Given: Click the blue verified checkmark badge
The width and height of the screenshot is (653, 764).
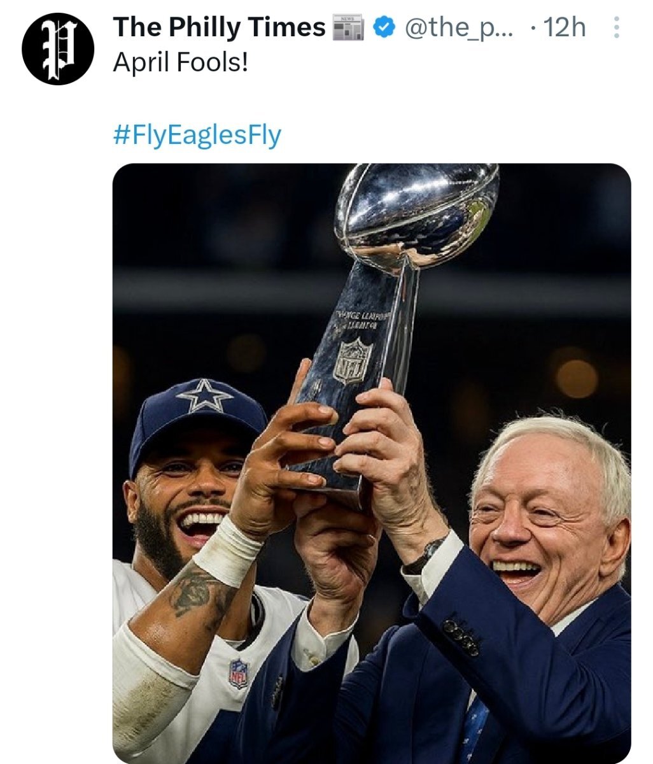Looking at the screenshot, I should [383, 28].
